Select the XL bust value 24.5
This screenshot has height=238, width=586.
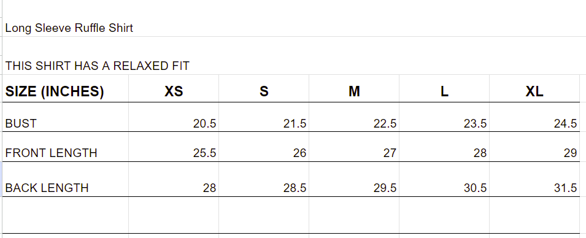[534, 117]
